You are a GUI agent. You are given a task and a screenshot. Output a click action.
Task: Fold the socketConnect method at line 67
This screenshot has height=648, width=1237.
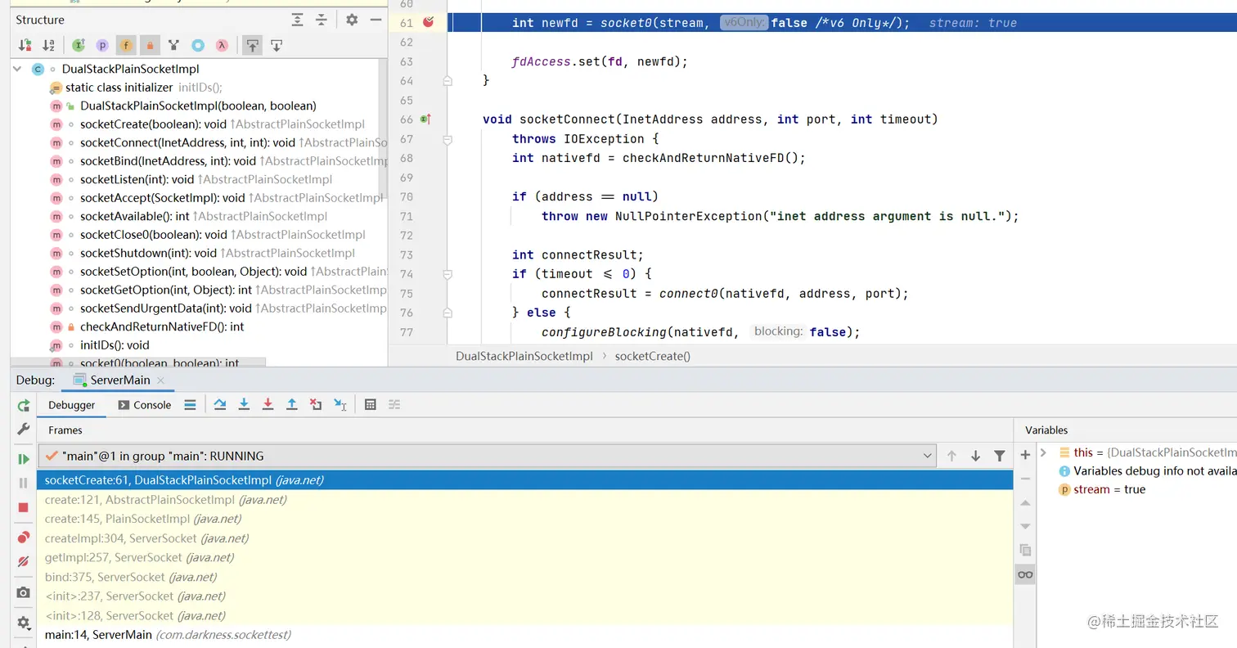448,140
